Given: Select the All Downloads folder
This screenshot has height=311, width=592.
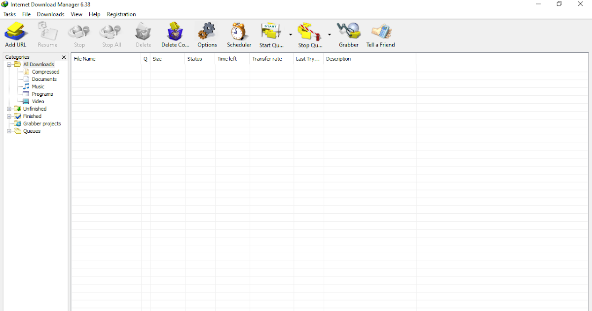Looking at the screenshot, I should pyautogui.click(x=38, y=64).
